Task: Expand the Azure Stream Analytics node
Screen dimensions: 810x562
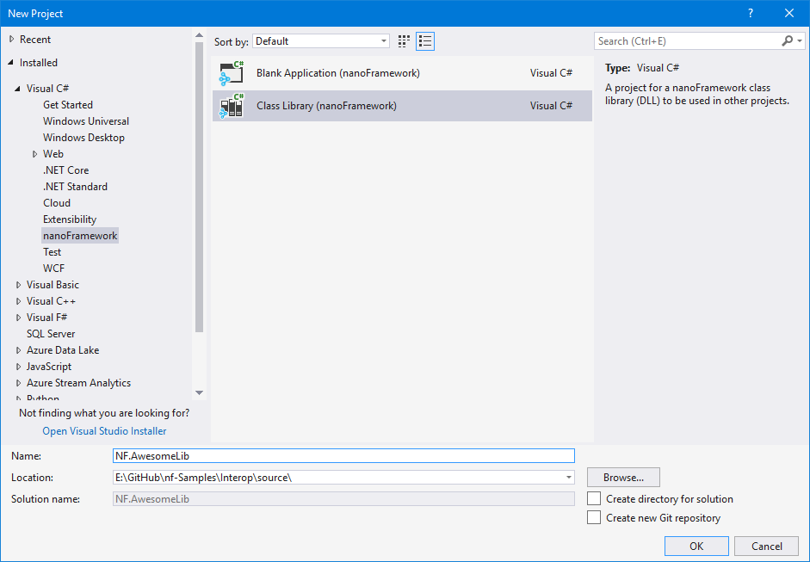Action: pos(19,383)
